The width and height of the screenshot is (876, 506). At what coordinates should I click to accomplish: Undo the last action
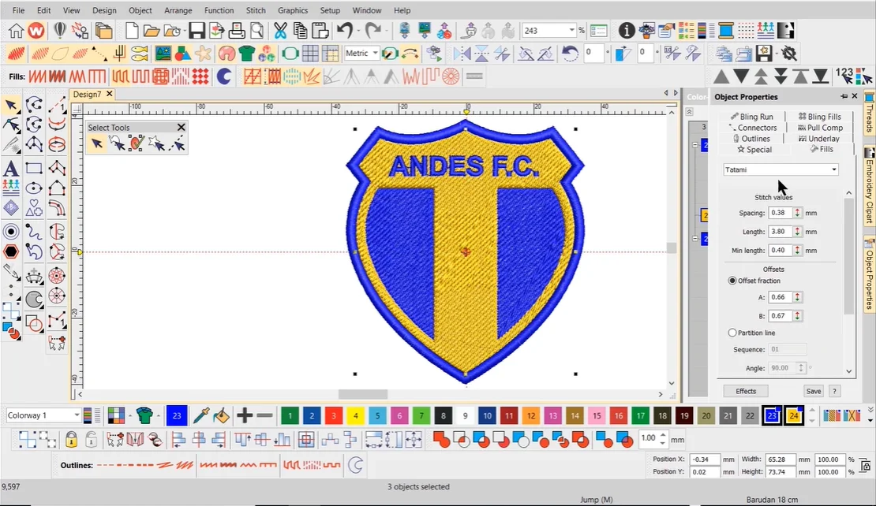pos(345,30)
